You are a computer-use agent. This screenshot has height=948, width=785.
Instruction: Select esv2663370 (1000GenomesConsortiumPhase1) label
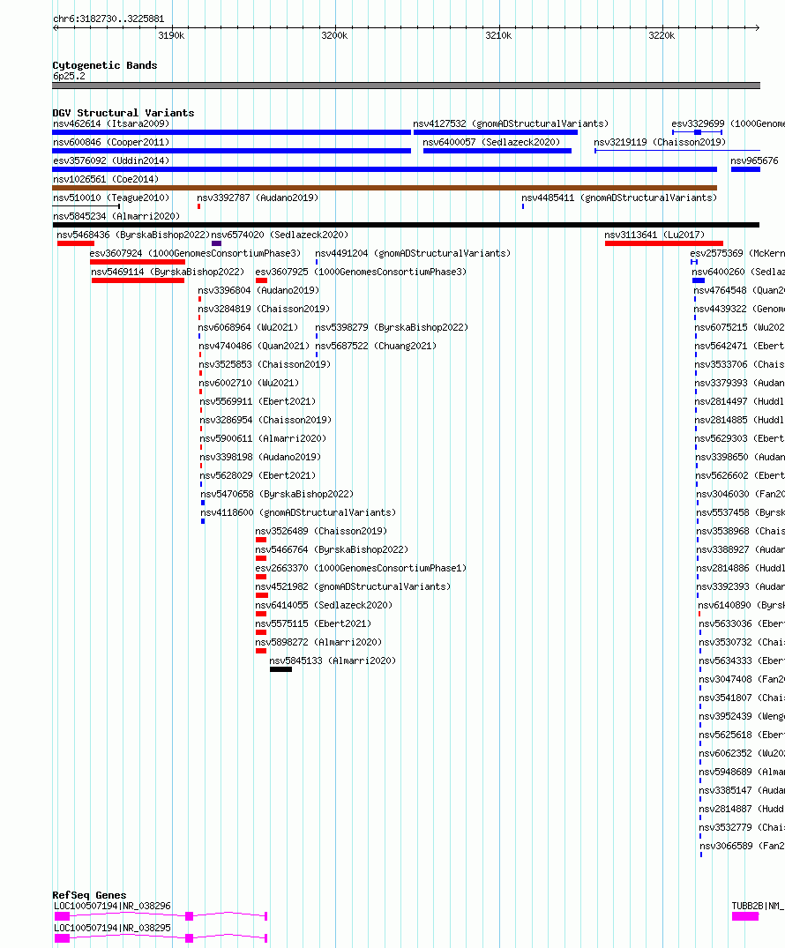coord(361,568)
